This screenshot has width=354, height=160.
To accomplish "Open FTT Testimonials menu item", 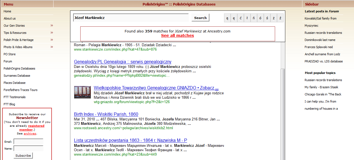I will pos(15,97).
